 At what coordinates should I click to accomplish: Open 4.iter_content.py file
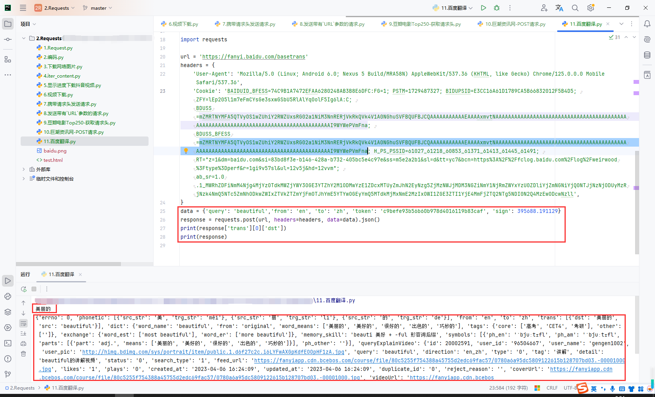coord(62,76)
